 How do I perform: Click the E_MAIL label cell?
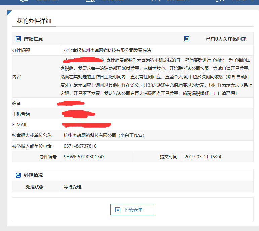pos(36,125)
